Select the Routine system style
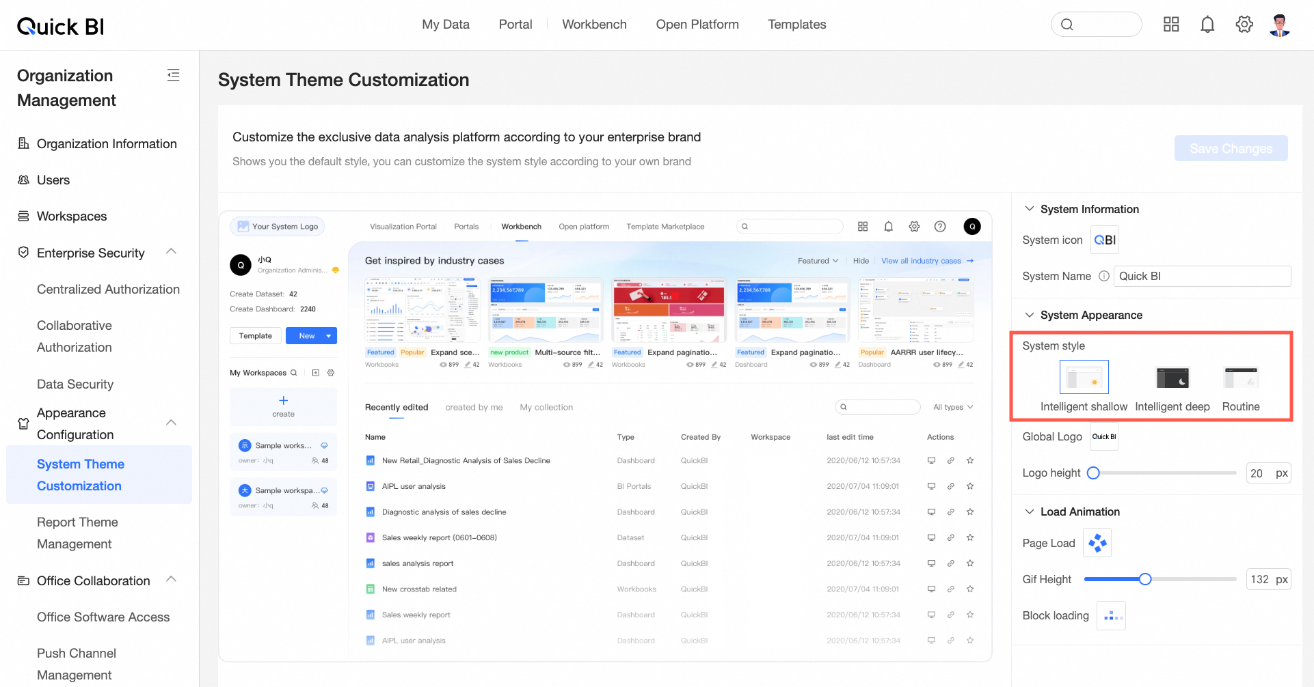This screenshot has width=1314, height=687. click(1241, 378)
